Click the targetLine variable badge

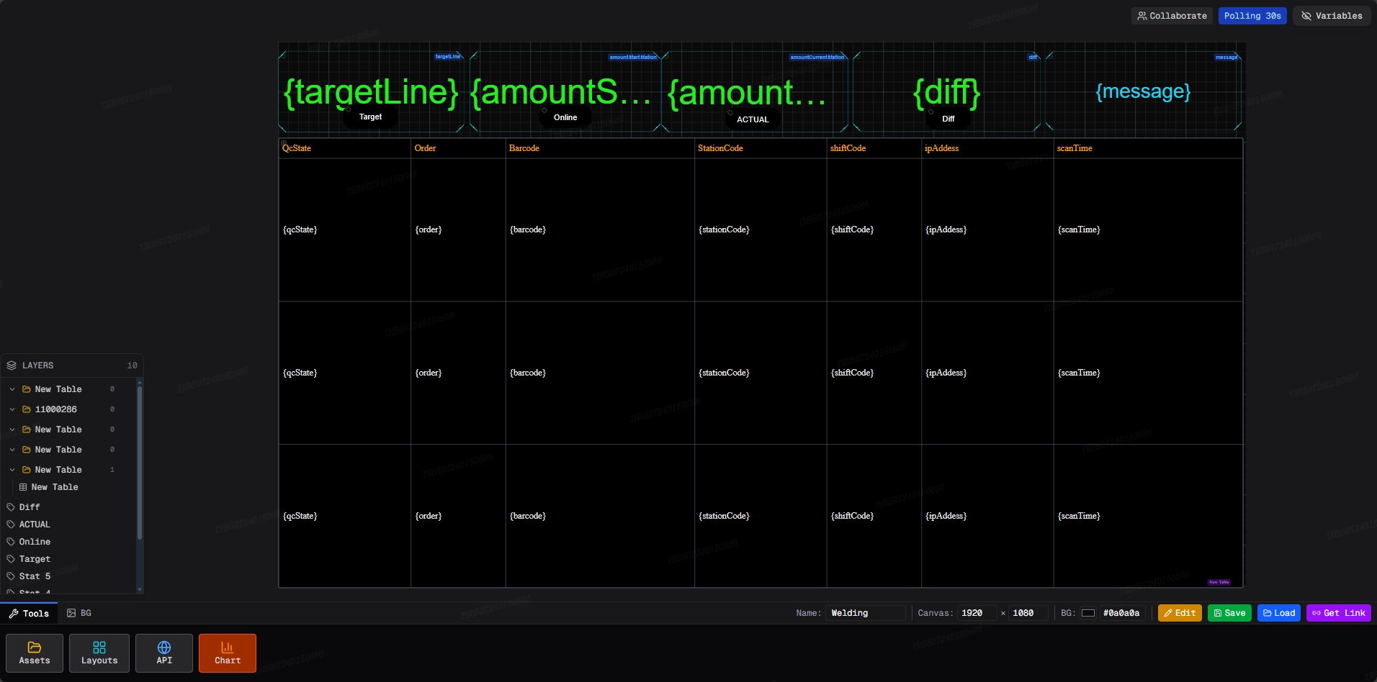(447, 56)
